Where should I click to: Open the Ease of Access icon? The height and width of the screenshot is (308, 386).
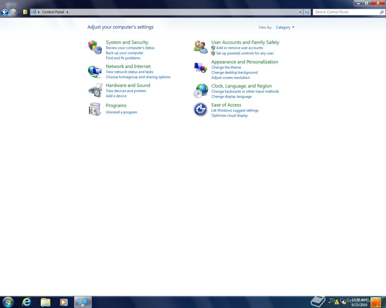tap(201, 109)
